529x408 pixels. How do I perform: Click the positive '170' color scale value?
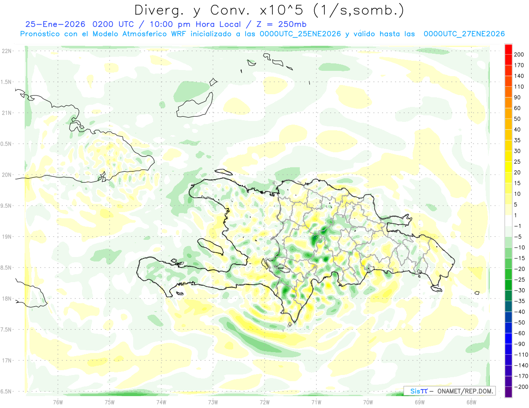tap(519, 65)
